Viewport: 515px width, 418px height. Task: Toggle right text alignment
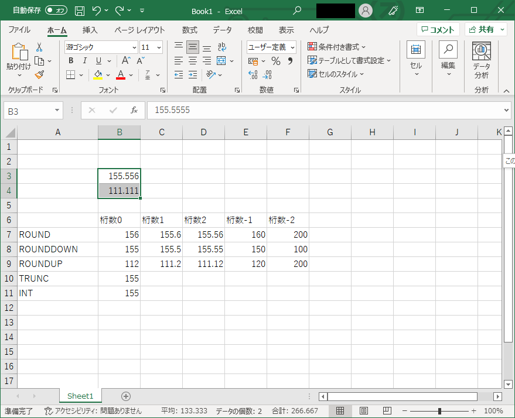(x=207, y=61)
